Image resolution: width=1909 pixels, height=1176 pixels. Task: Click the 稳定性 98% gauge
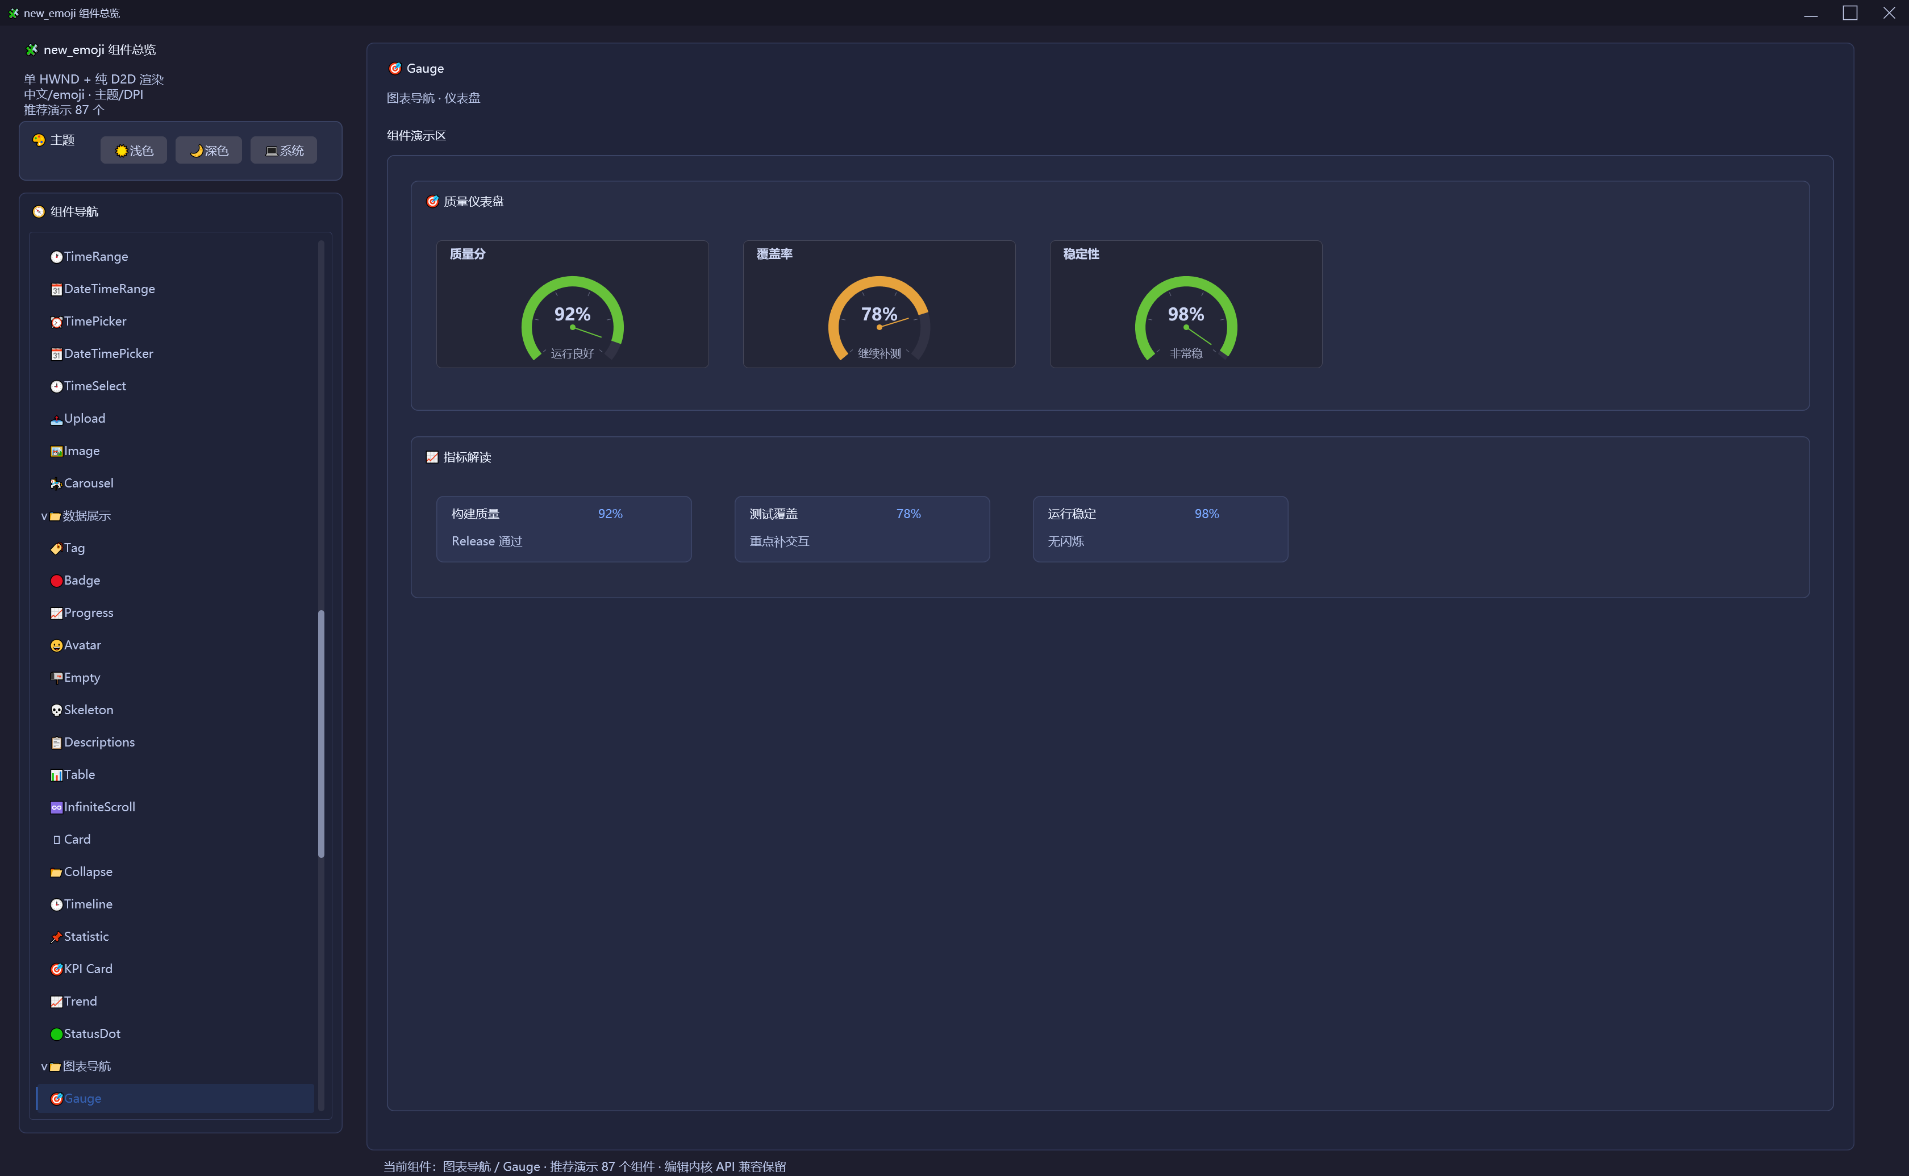point(1186,304)
